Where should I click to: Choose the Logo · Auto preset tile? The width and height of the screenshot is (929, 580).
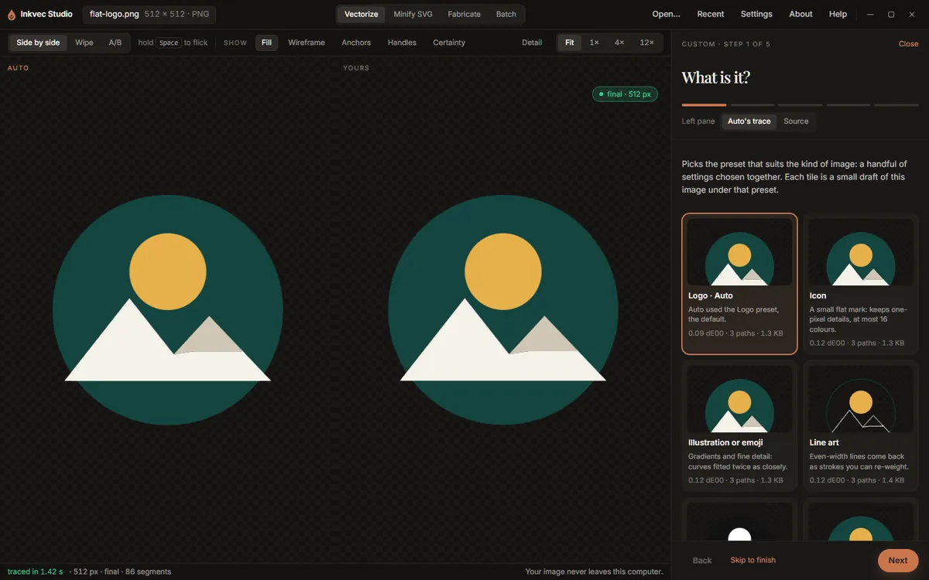click(739, 284)
